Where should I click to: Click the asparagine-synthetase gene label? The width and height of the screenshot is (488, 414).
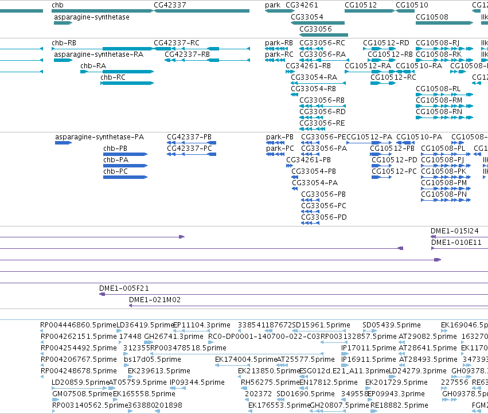pyautogui.click(x=92, y=17)
